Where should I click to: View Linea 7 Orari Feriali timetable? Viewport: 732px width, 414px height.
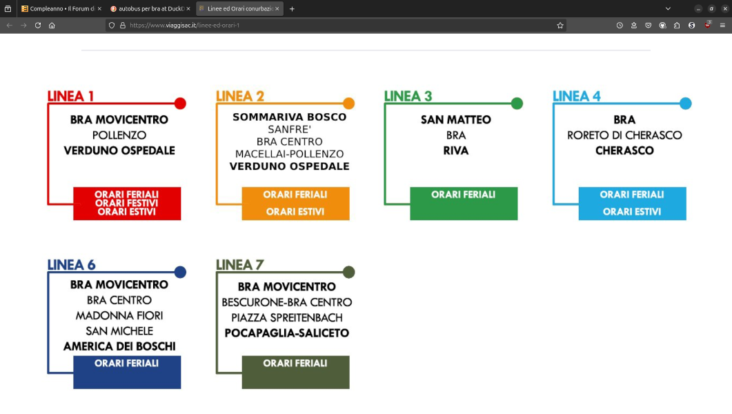coord(295,364)
